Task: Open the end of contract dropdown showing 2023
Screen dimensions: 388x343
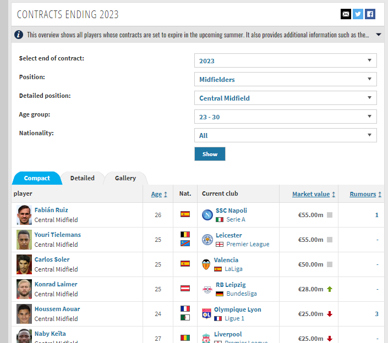Action: coord(285,60)
